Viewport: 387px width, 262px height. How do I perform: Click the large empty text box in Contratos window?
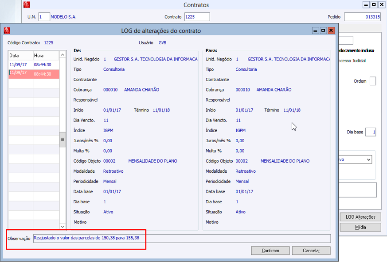click(358, 190)
